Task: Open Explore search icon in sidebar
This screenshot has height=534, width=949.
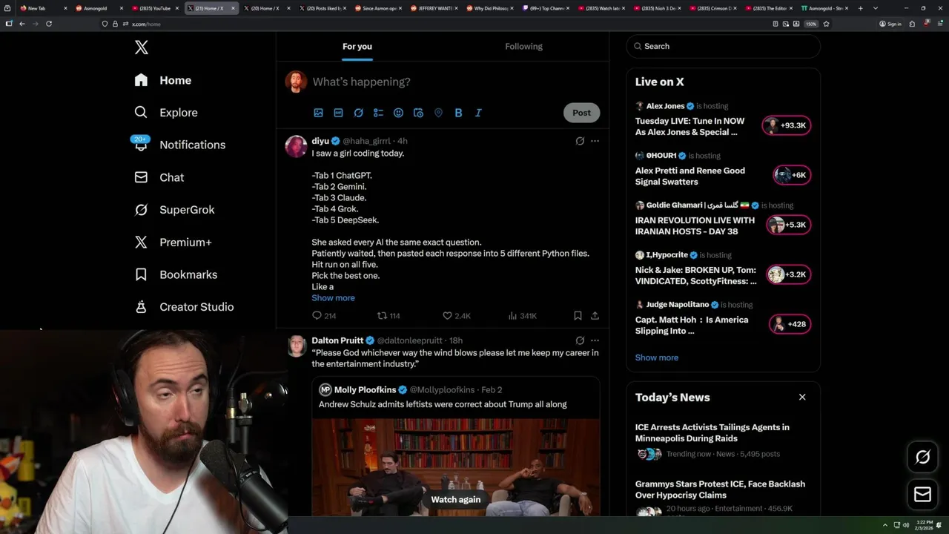Action: pyautogui.click(x=141, y=113)
